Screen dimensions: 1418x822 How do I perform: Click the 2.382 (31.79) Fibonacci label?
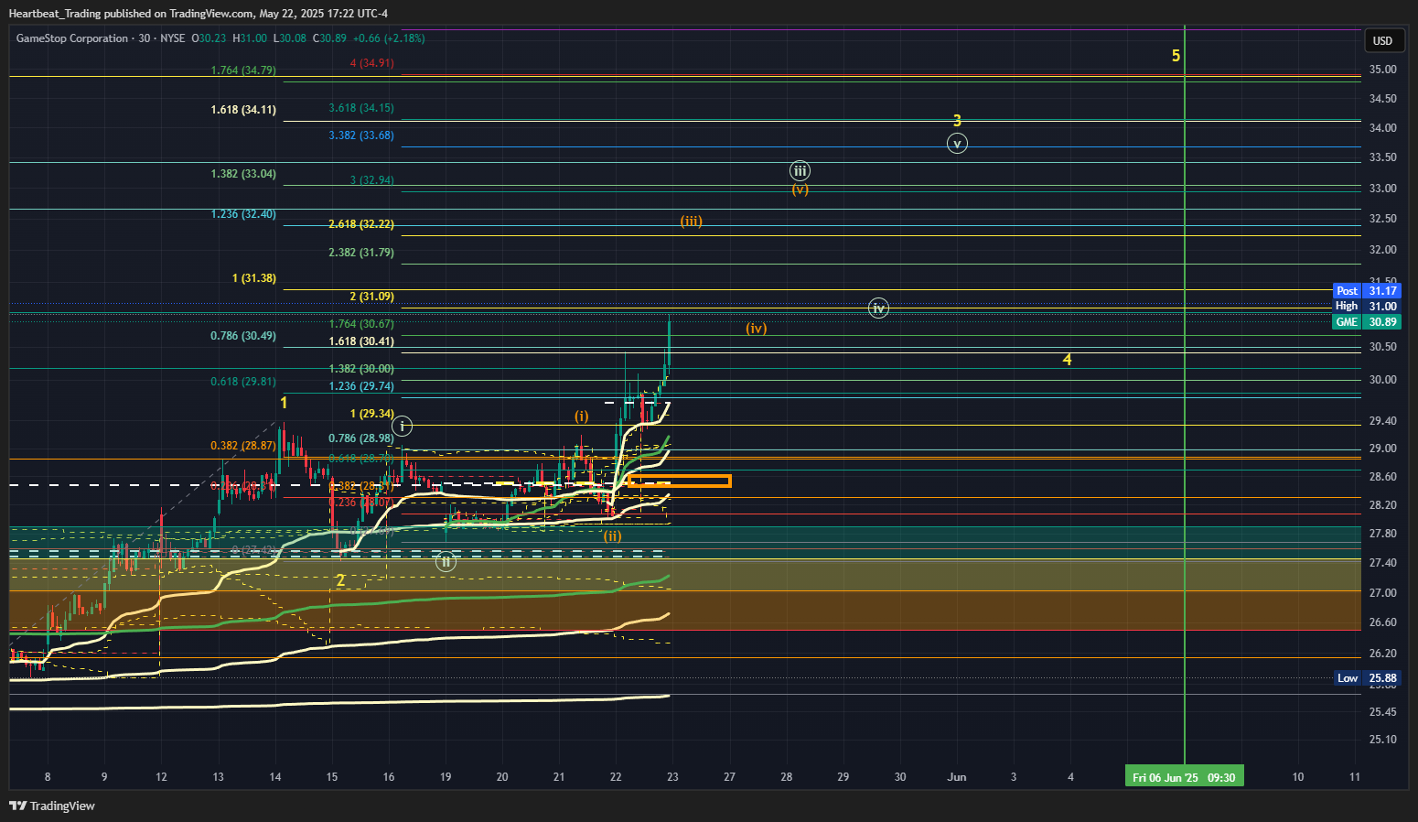tap(361, 253)
